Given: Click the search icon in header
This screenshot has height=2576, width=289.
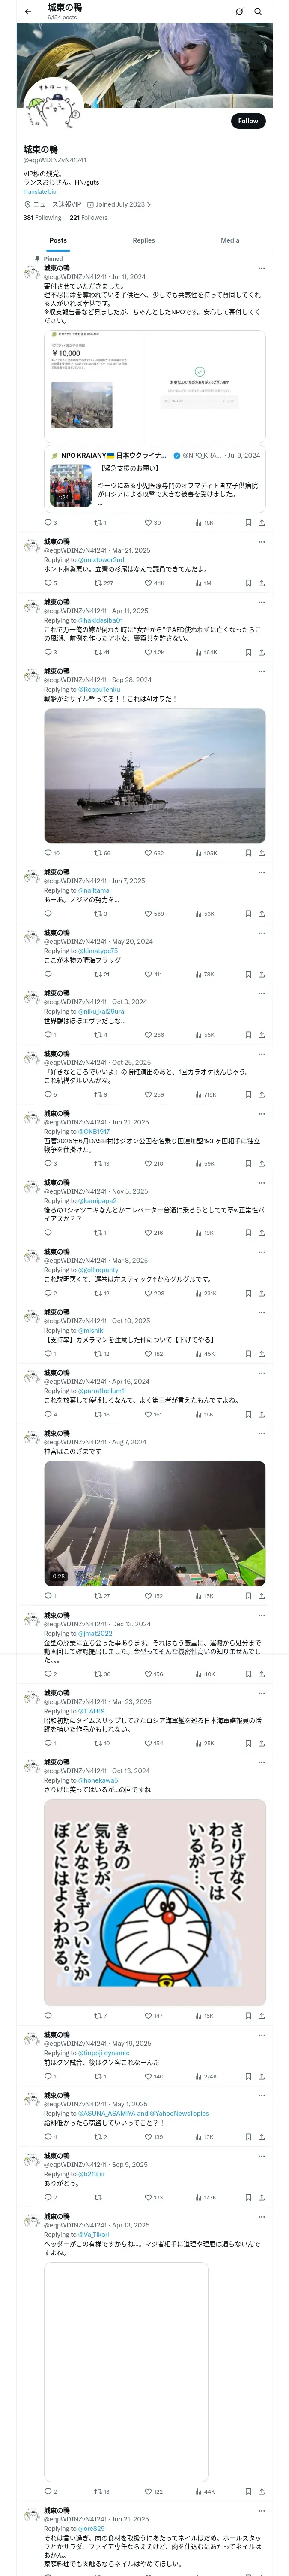Looking at the screenshot, I should click(257, 12).
